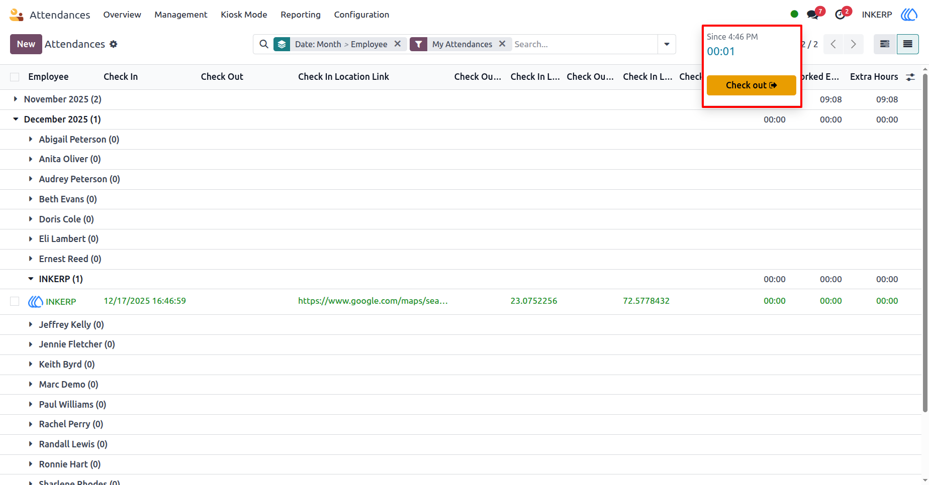Expand the November 2025 group
The width and height of the screenshot is (929, 485).
coord(16,99)
